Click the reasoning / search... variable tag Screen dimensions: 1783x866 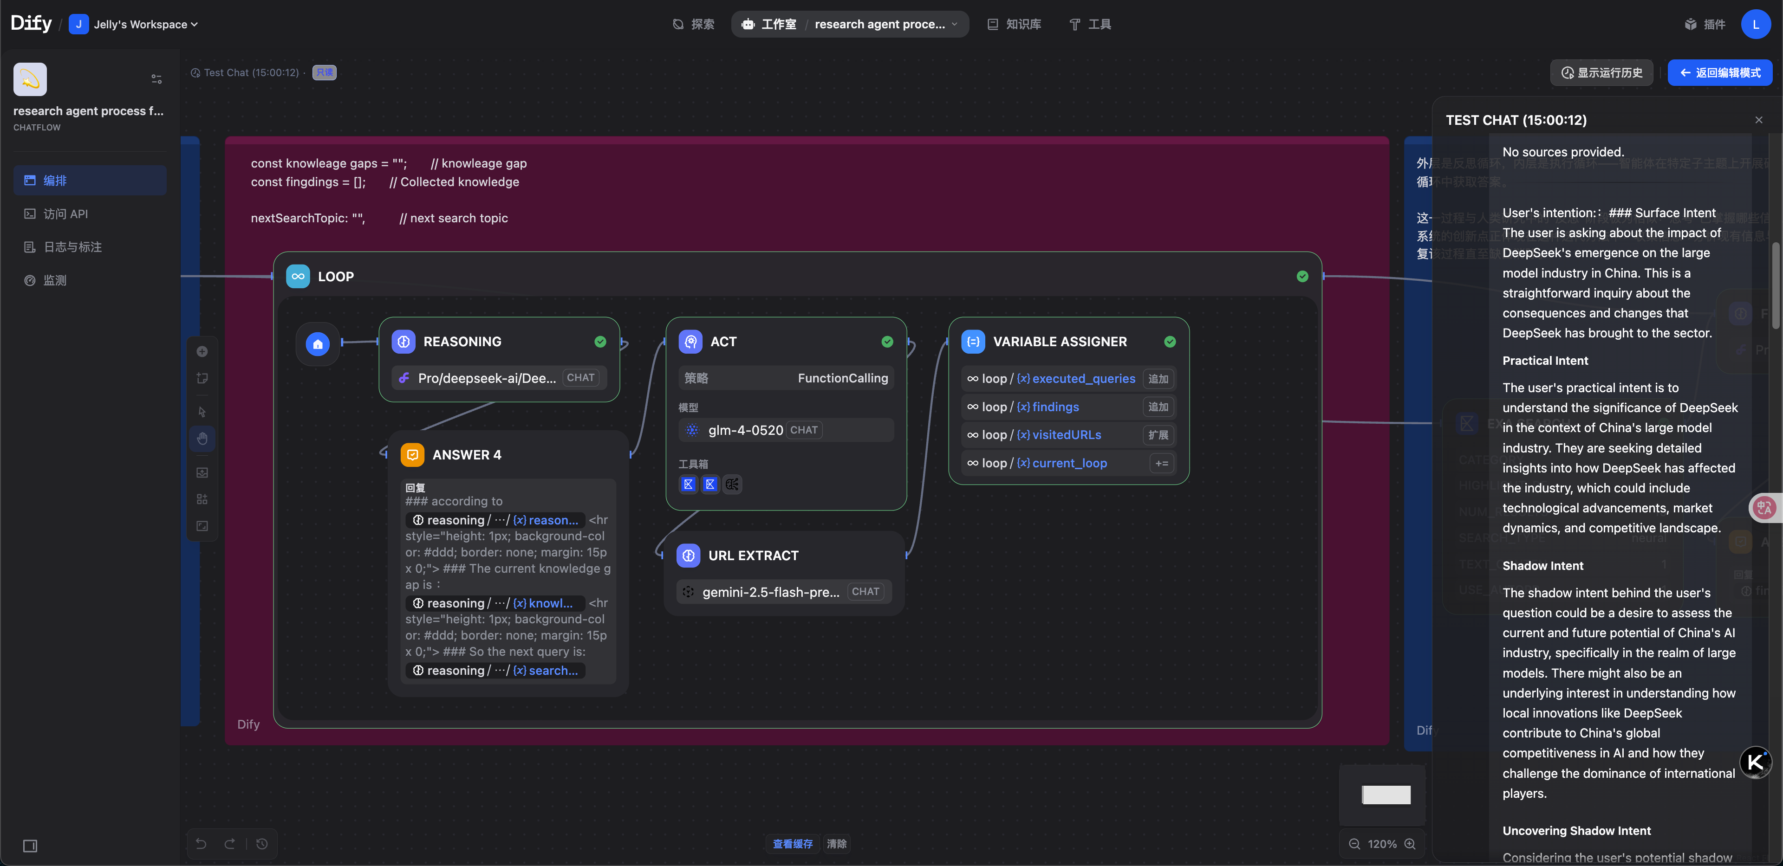pos(495,670)
